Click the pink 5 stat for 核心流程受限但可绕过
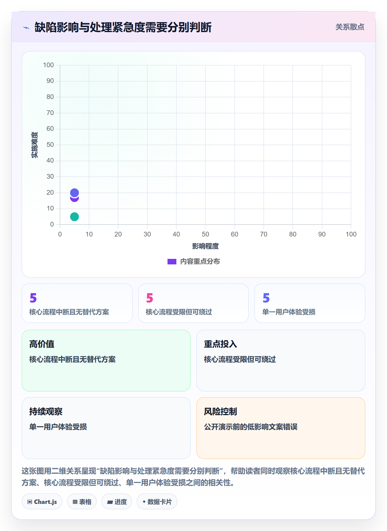Image resolution: width=387 pixels, height=531 pixels. click(150, 298)
